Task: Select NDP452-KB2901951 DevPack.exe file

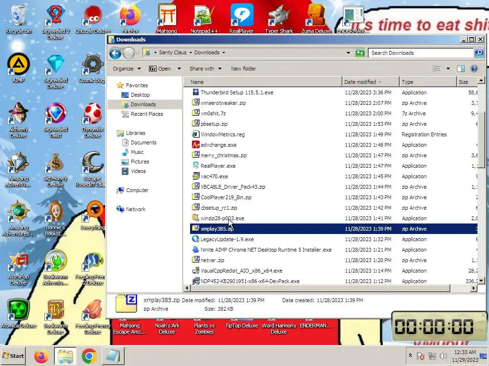Action: 250,281
